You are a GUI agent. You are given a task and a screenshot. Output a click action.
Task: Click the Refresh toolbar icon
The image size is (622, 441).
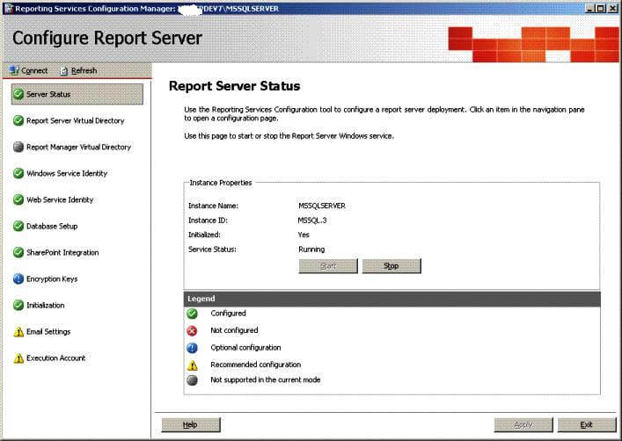64,71
